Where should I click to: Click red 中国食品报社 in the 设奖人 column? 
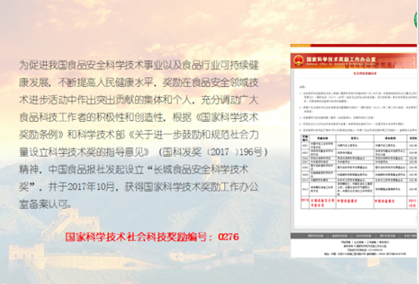(347, 201)
